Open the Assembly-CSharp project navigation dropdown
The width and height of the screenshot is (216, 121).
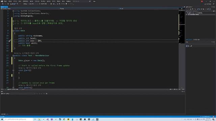coord(30,9)
